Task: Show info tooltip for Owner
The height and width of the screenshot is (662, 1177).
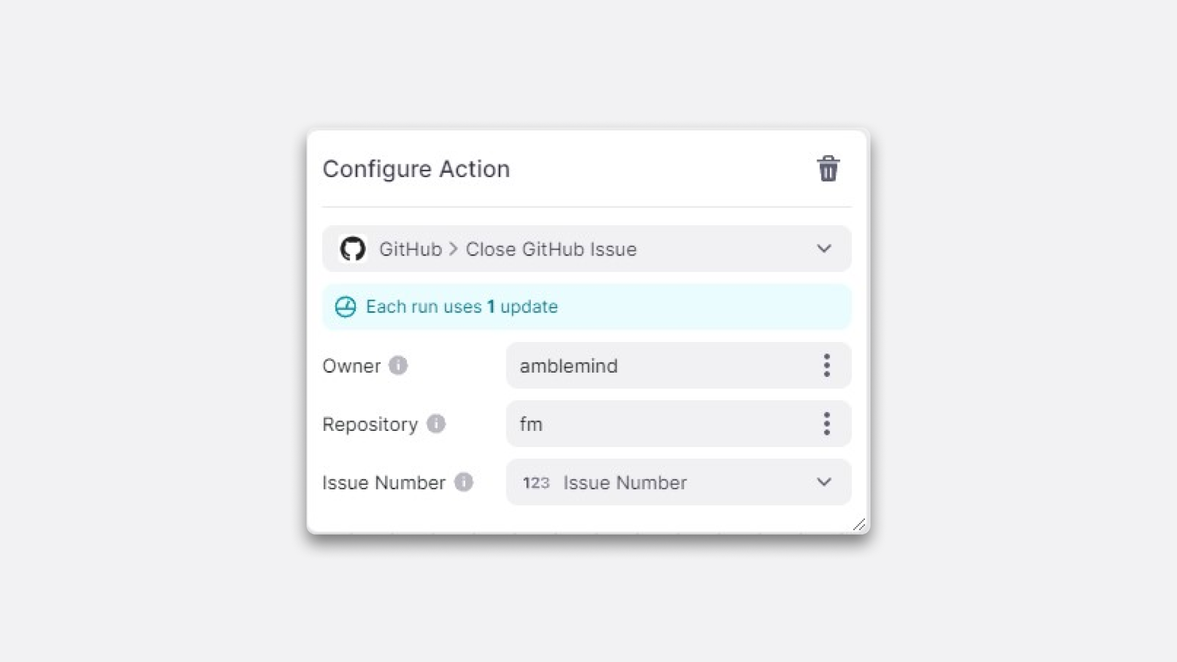Action: tap(398, 365)
